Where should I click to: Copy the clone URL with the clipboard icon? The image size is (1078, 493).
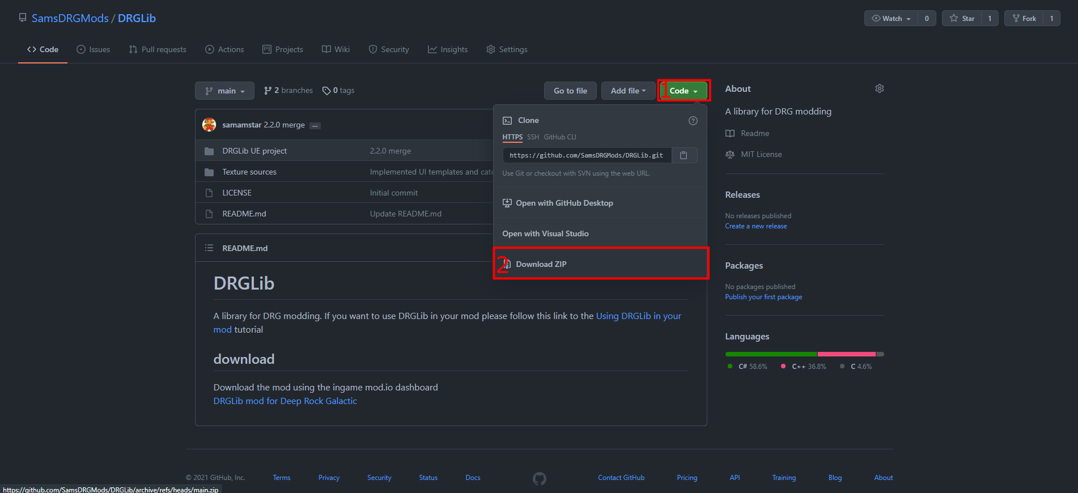[684, 155]
